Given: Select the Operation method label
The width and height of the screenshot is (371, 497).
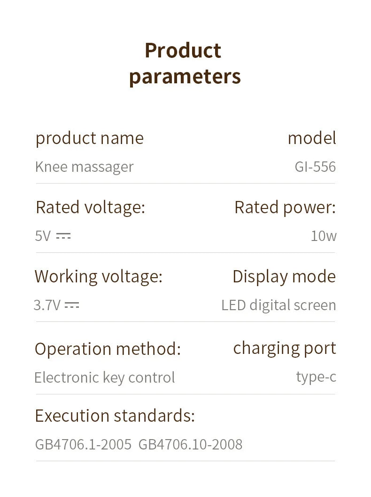Looking at the screenshot, I should click(108, 349).
